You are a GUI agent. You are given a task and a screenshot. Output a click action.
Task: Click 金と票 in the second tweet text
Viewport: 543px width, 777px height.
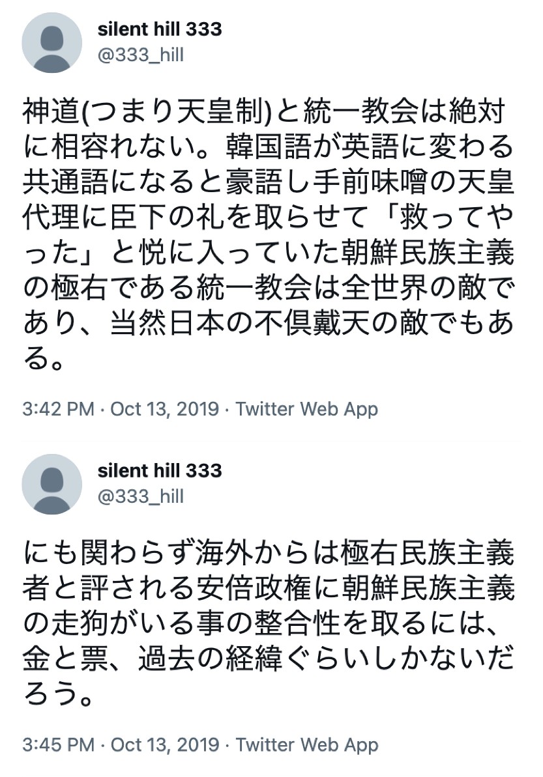(x=66, y=658)
